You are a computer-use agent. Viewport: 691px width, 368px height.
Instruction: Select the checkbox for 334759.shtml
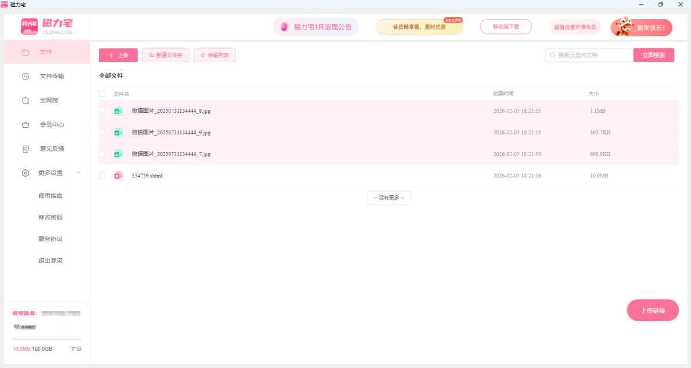pyautogui.click(x=102, y=176)
